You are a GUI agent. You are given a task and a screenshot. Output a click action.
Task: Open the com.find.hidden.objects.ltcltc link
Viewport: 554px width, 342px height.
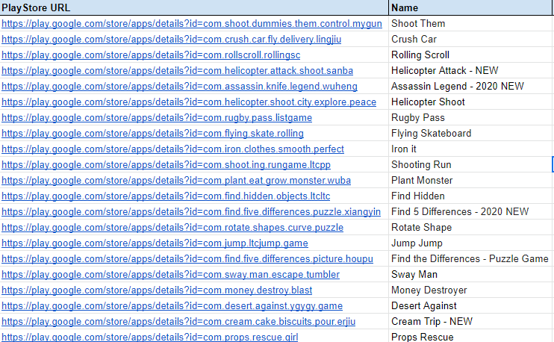pyautogui.click(x=166, y=196)
